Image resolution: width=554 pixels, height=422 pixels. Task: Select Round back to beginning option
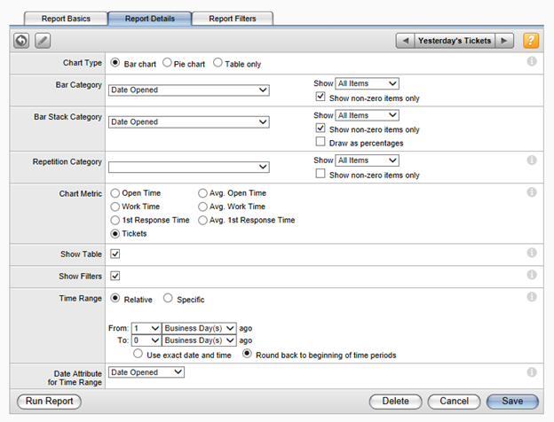pyautogui.click(x=247, y=354)
